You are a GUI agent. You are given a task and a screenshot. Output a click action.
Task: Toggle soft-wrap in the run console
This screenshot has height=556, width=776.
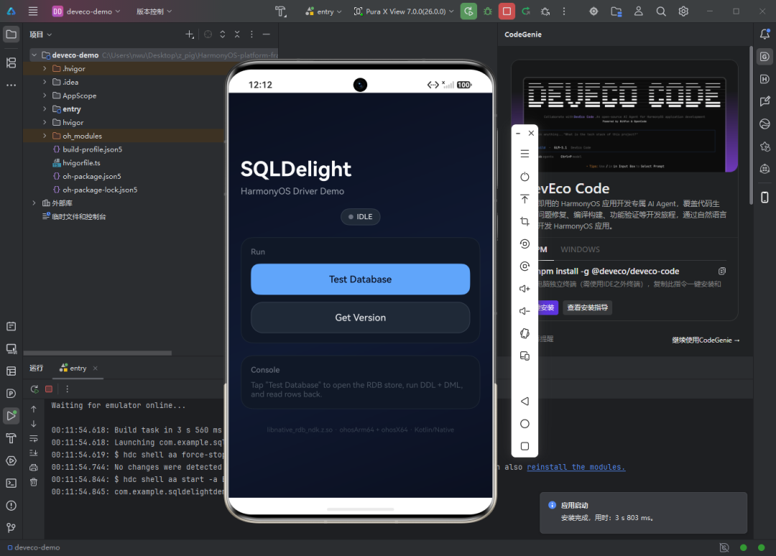[x=34, y=439]
